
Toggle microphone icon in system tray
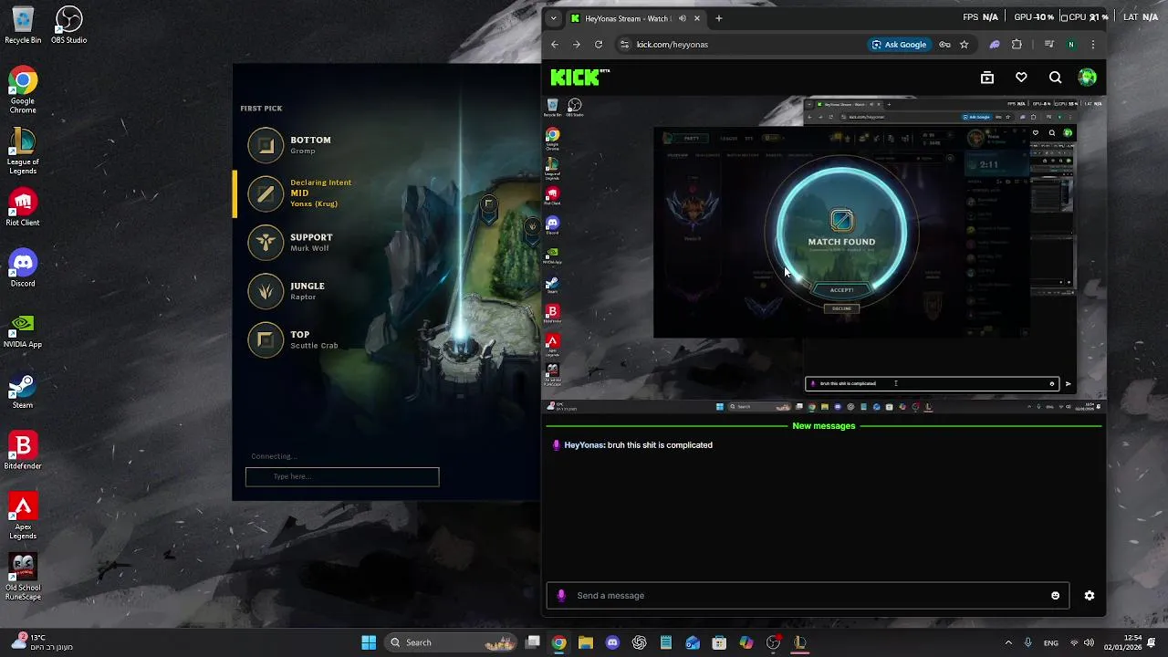(x=1028, y=642)
